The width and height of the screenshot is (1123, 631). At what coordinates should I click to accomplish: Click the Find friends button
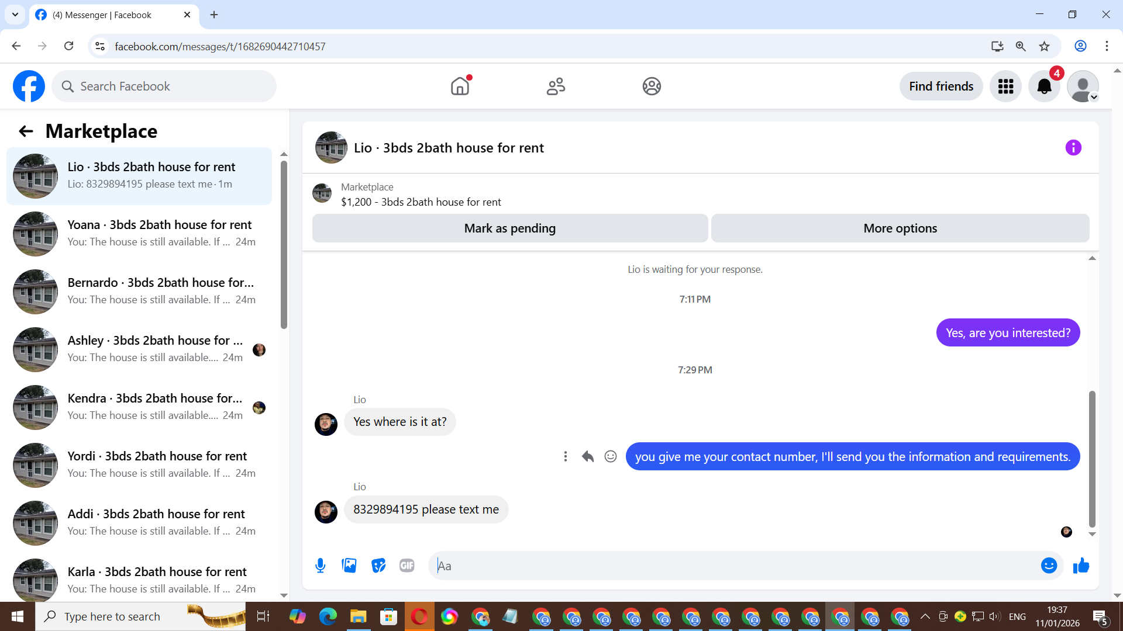click(x=941, y=86)
